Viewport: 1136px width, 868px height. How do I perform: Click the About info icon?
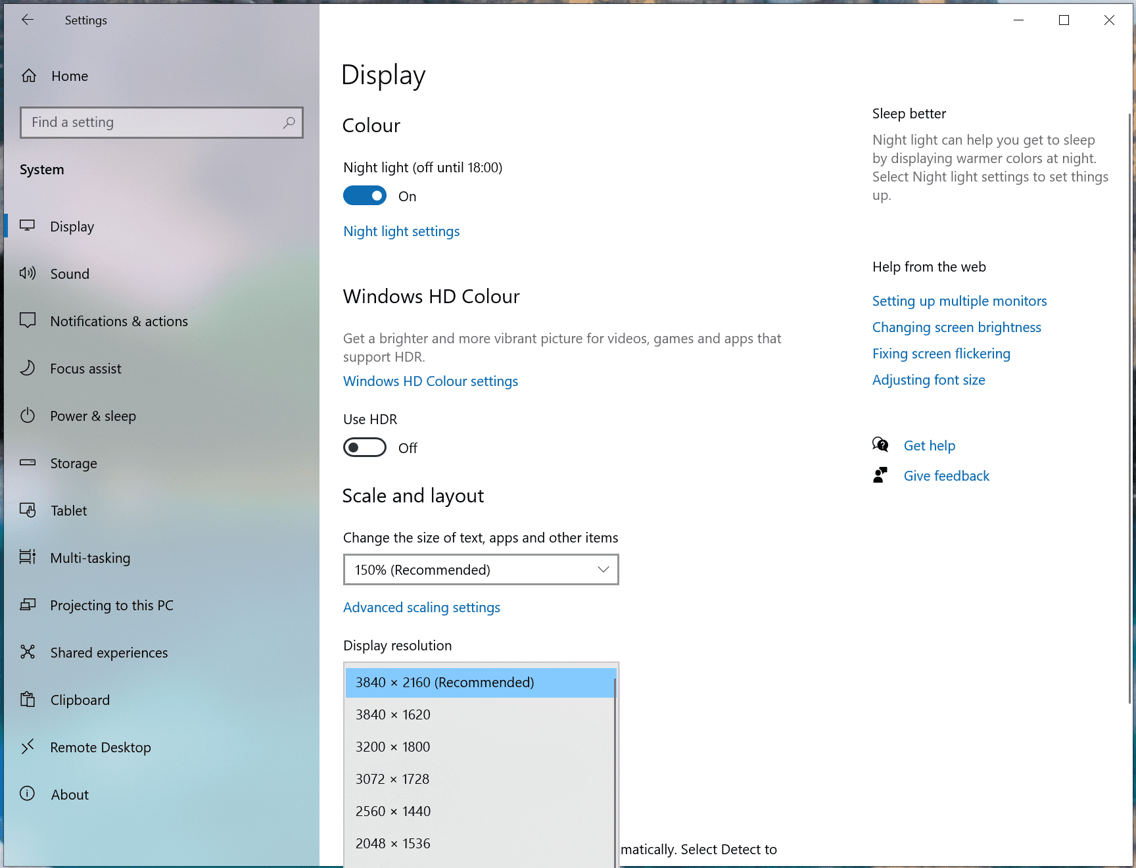click(x=28, y=794)
